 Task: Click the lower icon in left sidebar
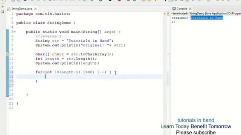point(3,12)
